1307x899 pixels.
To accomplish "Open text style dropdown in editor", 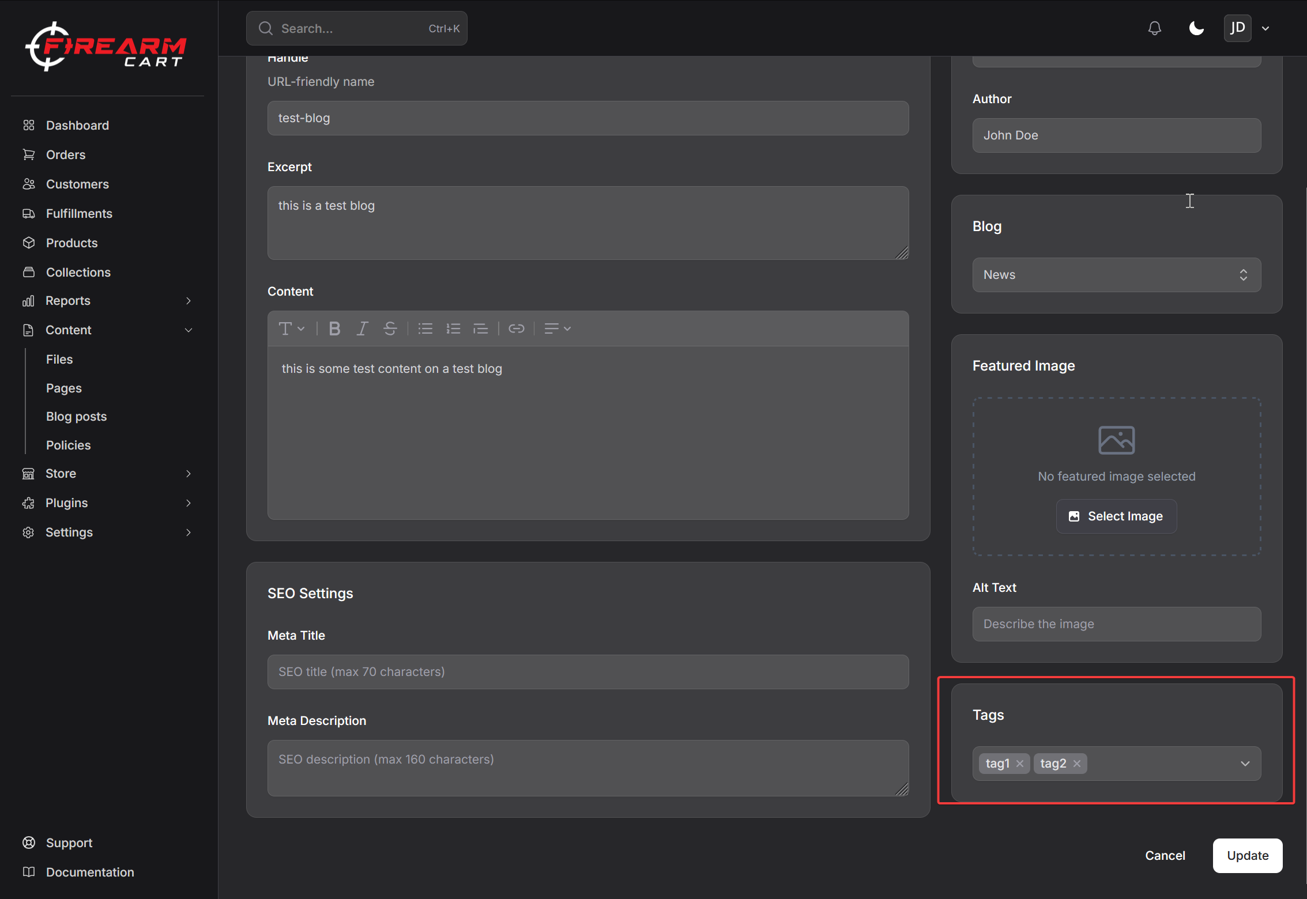I will (292, 328).
